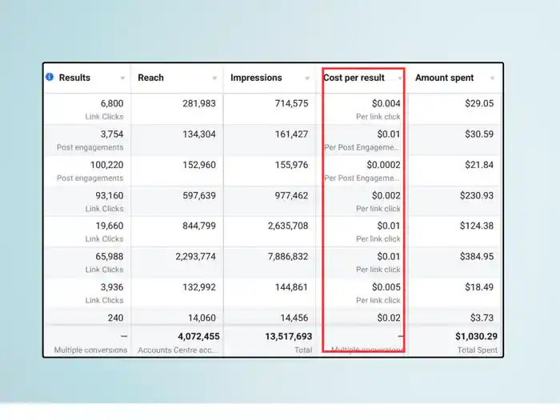This screenshot has height=420, width=560.
Task: Select the 6,800 results cell
Action: tap(112, 103)
